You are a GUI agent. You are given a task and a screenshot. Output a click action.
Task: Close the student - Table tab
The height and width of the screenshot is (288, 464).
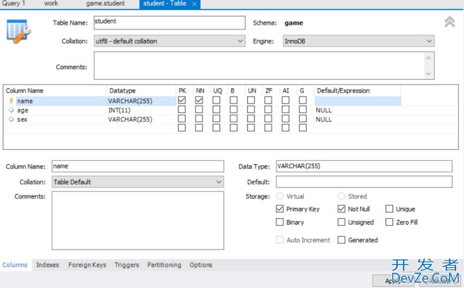[194, 4]
